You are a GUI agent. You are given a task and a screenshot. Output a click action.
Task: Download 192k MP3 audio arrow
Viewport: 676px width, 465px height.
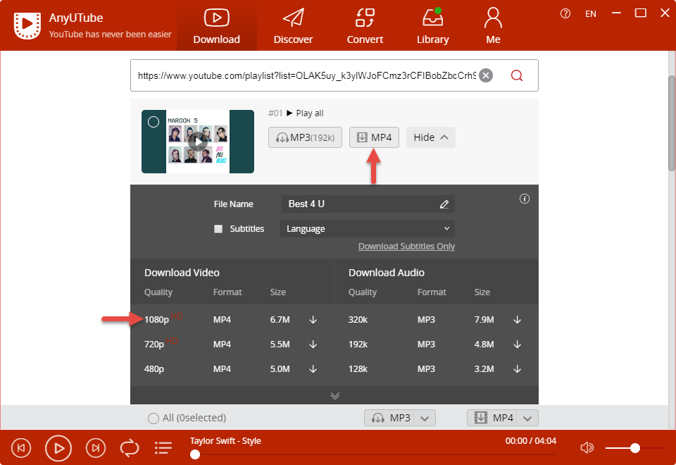[518, 345]
